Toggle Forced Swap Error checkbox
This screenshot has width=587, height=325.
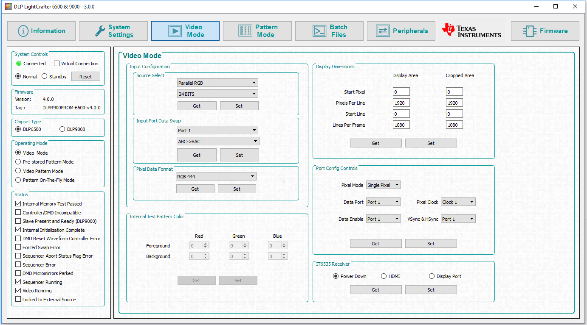18,247
